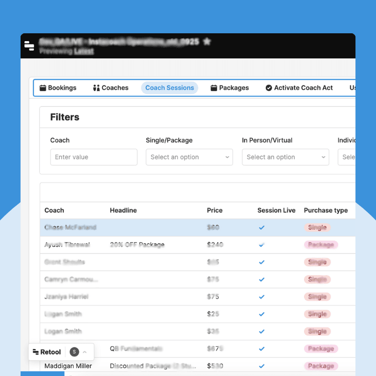This screenshot has width=376, height=376.
Task: Toggle Session Live check in $35 row
Action: point(261,331)
